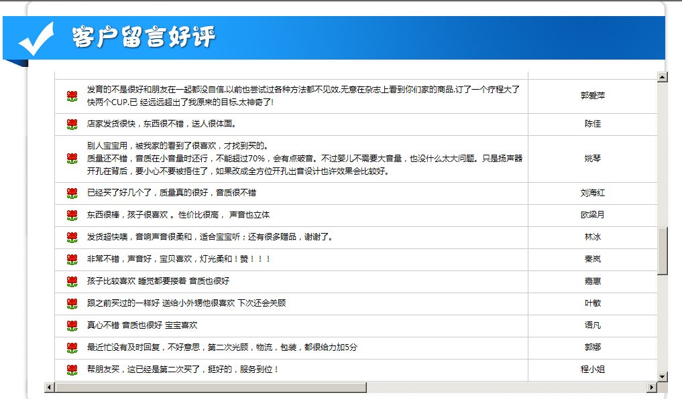Click the horizontal scrollbar left arrow
Image resolution: width=682 pixels, height=399 pixels.
click(49, 388)
